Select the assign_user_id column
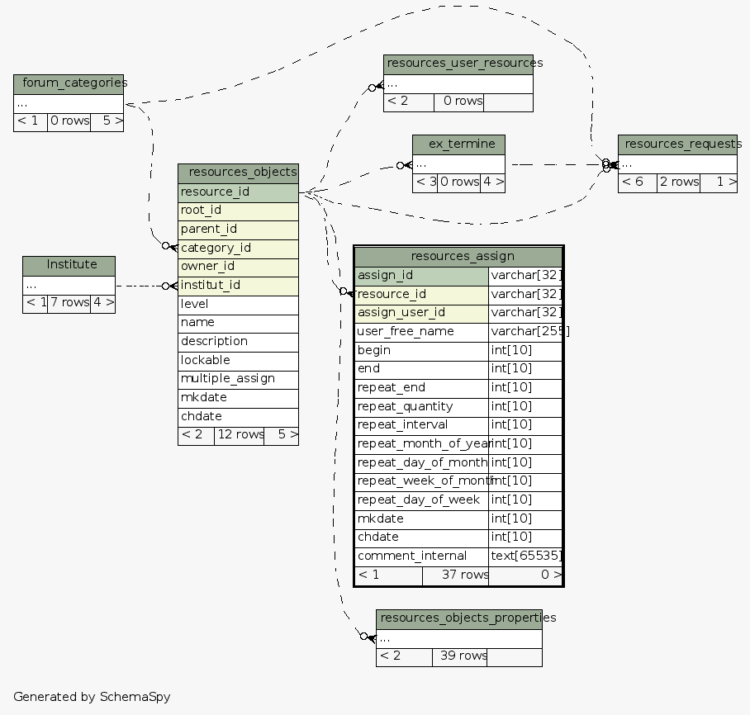 click(421, 313)
